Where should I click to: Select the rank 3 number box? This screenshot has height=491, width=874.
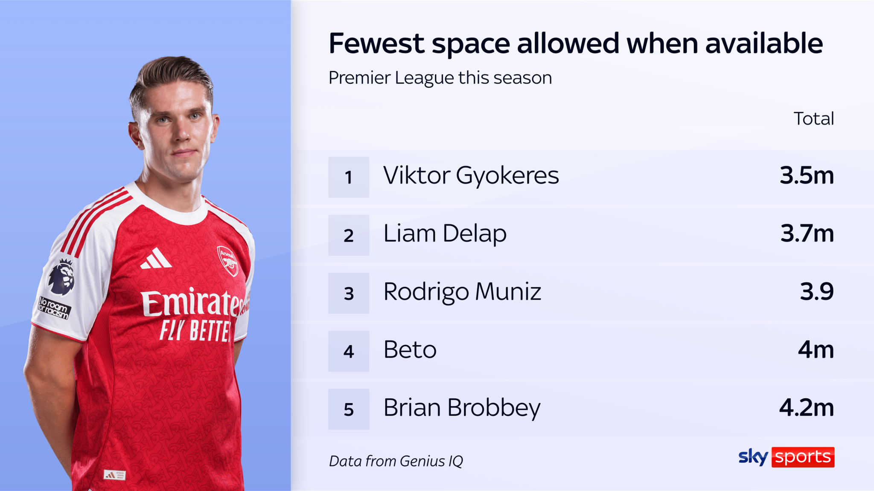349,293
